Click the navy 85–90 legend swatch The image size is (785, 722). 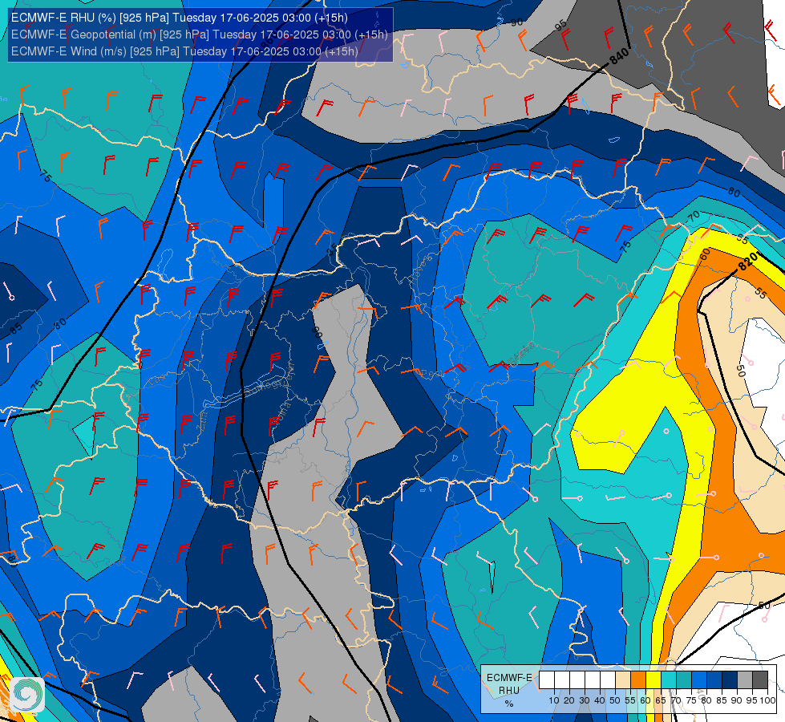pos(730,680)
